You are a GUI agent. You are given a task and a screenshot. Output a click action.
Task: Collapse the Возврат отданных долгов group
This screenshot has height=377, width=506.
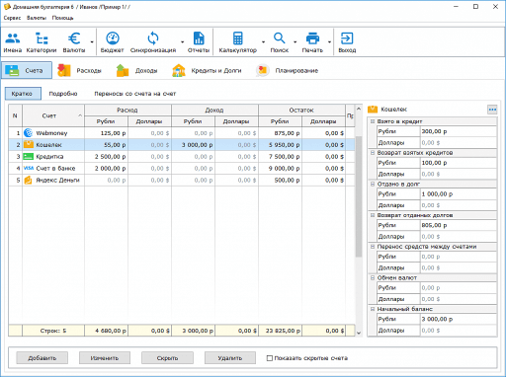[373, 215]
